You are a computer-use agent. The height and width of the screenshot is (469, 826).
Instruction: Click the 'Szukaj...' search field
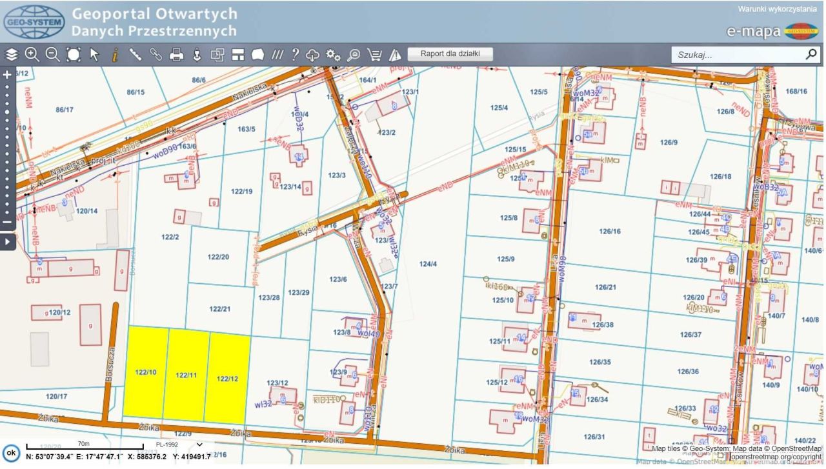[x=736, y=55]
